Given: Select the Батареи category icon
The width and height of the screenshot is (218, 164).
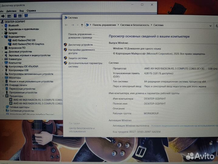Looking at the screenshot, I should (x=6, y=33).
